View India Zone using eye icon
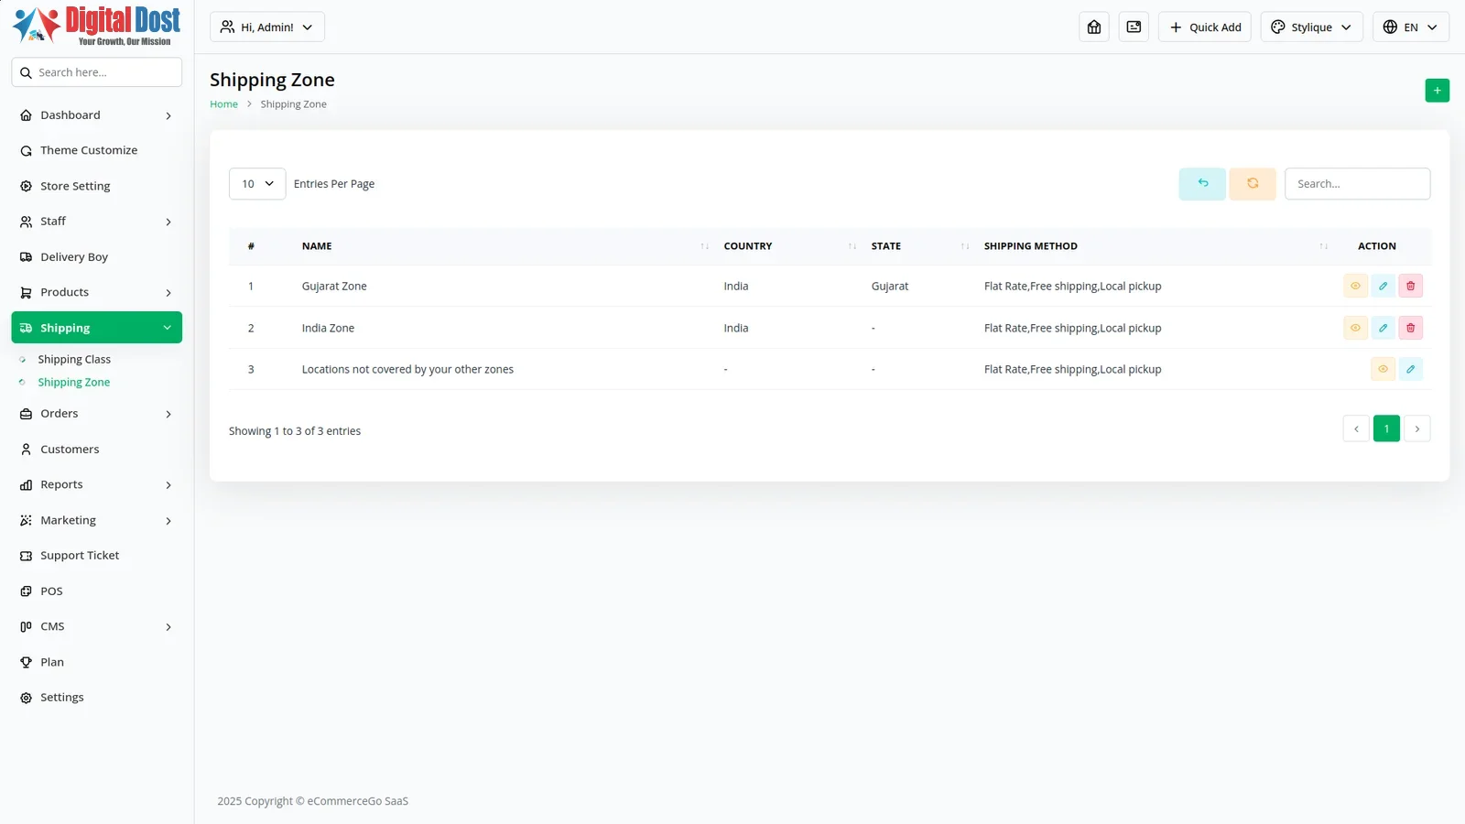1465x824 pixels. (1355, 328)
